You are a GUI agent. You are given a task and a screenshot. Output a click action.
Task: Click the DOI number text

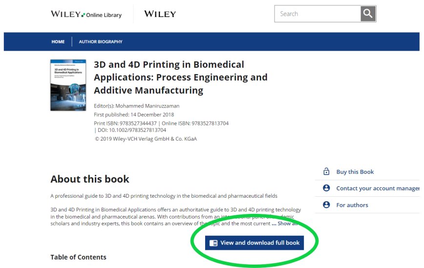[x=137, y=130]
